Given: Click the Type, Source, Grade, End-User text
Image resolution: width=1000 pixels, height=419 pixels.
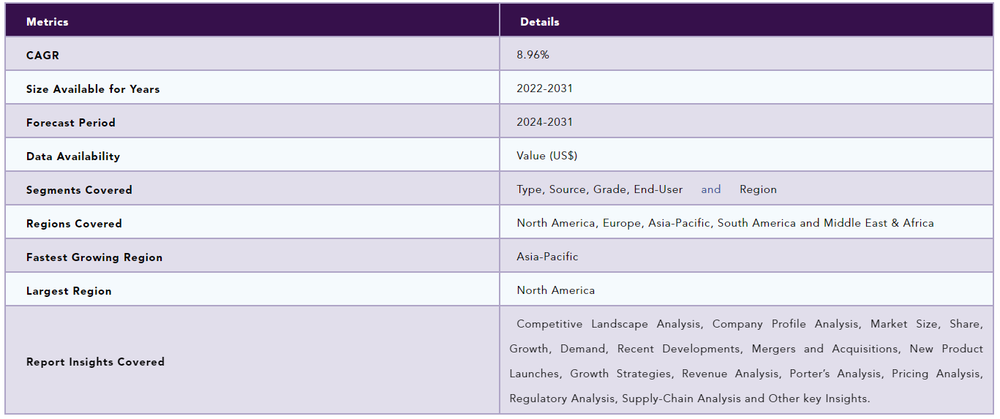Looking at the screenshot, I should 600,189.
